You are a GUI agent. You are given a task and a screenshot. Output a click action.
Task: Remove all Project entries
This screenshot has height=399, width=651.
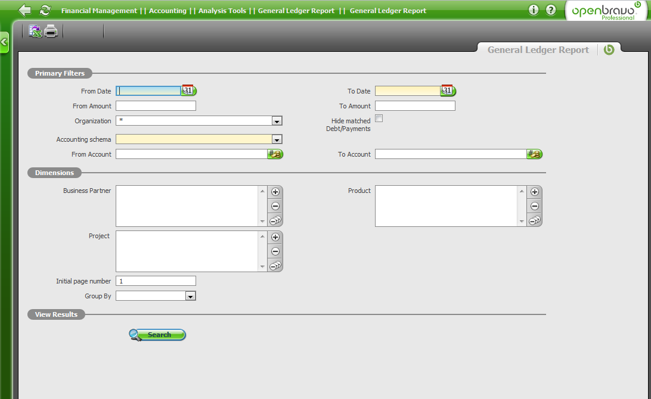(275, 266)
